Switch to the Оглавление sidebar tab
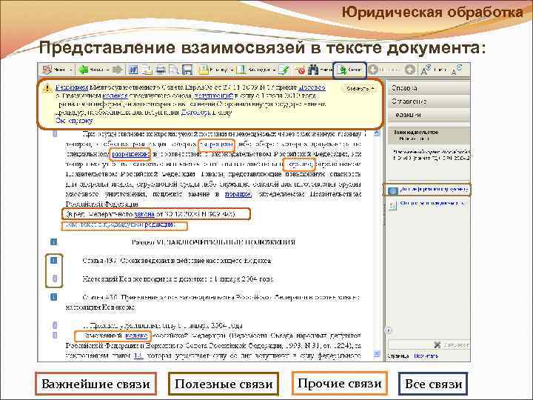The image size is (533, 400). click(x=429, y=101)
